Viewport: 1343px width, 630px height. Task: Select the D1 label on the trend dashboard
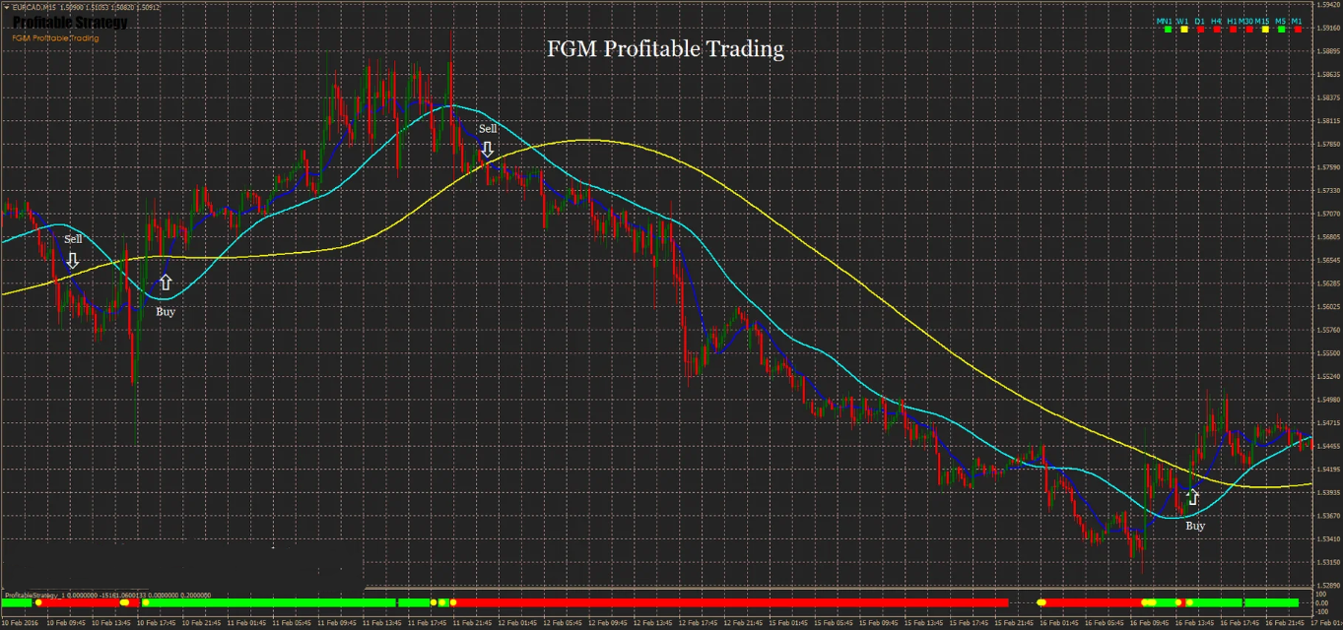point(1201,21)
